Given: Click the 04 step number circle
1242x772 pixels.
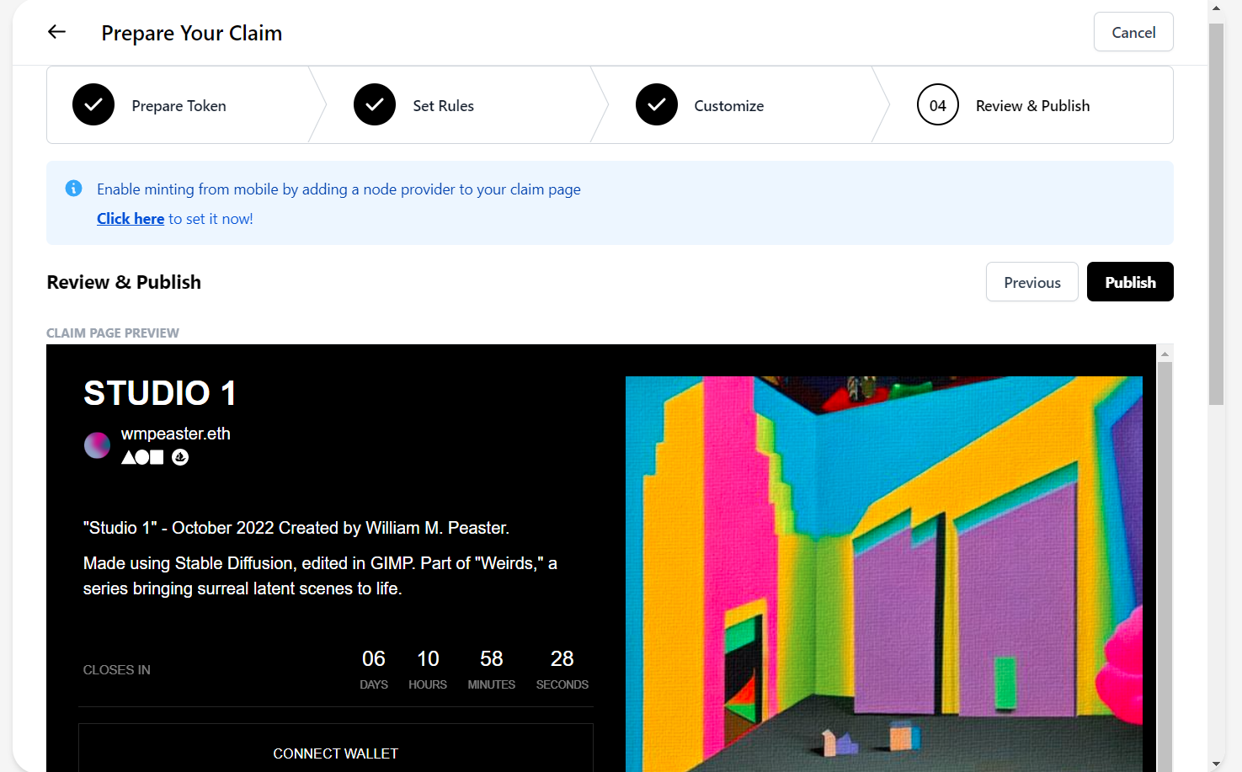Looking at the screenshot, I should 938,105.
